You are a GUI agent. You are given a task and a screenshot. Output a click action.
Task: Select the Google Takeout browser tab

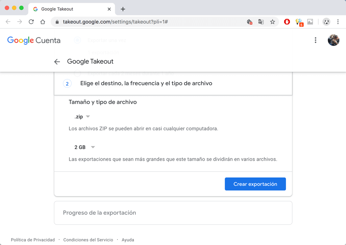click(72, 9)
